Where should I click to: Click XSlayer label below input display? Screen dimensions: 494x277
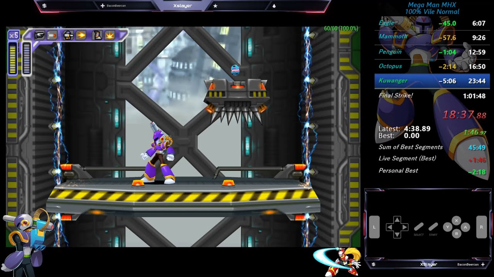(x=428, y=264)
